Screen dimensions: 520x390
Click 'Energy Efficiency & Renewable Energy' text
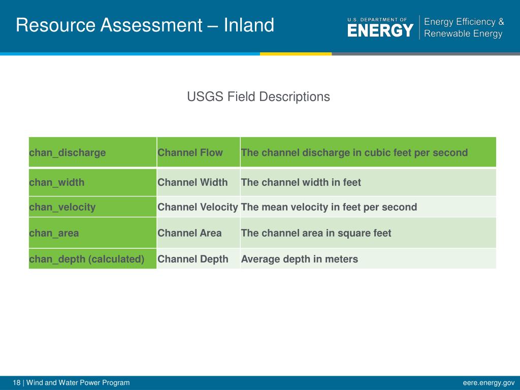[x=464, y=27]
